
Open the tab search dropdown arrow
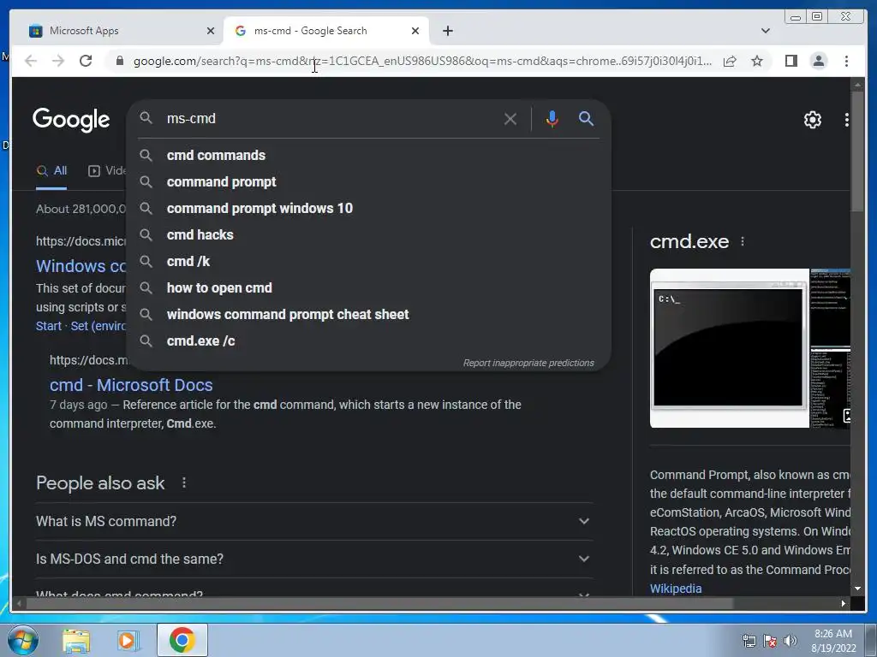(x=765, y=31)
